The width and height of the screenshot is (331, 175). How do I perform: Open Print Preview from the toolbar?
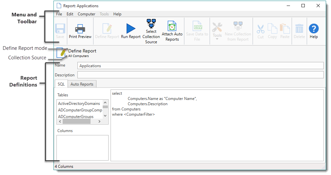point(80,29)
